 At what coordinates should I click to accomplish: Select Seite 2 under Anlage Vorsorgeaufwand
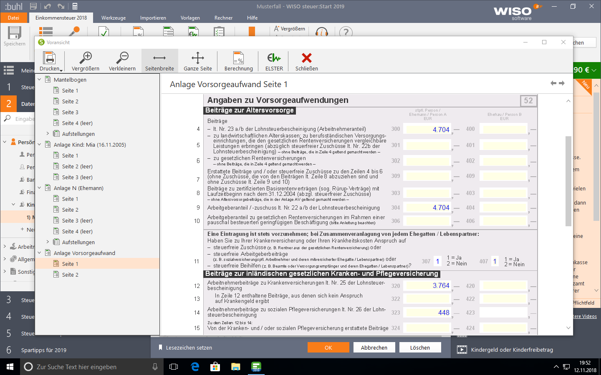(70, 275)
